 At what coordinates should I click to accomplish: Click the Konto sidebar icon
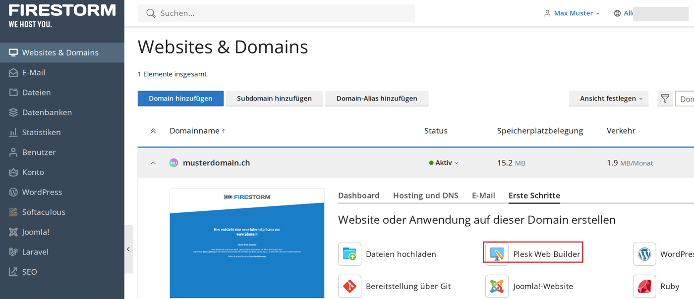[x=13, y=172]
